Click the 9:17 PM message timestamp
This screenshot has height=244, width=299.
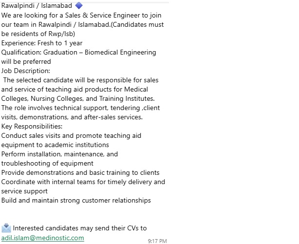157,241
